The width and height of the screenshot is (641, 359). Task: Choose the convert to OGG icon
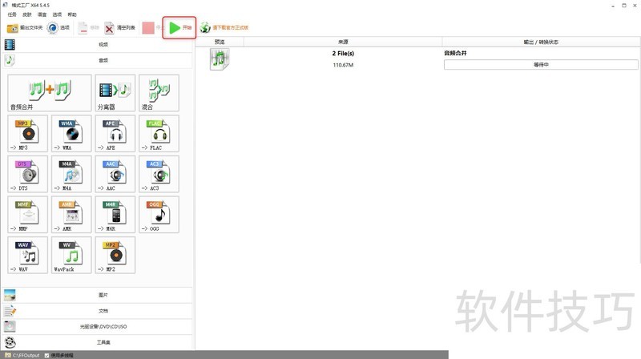(159, 214)
